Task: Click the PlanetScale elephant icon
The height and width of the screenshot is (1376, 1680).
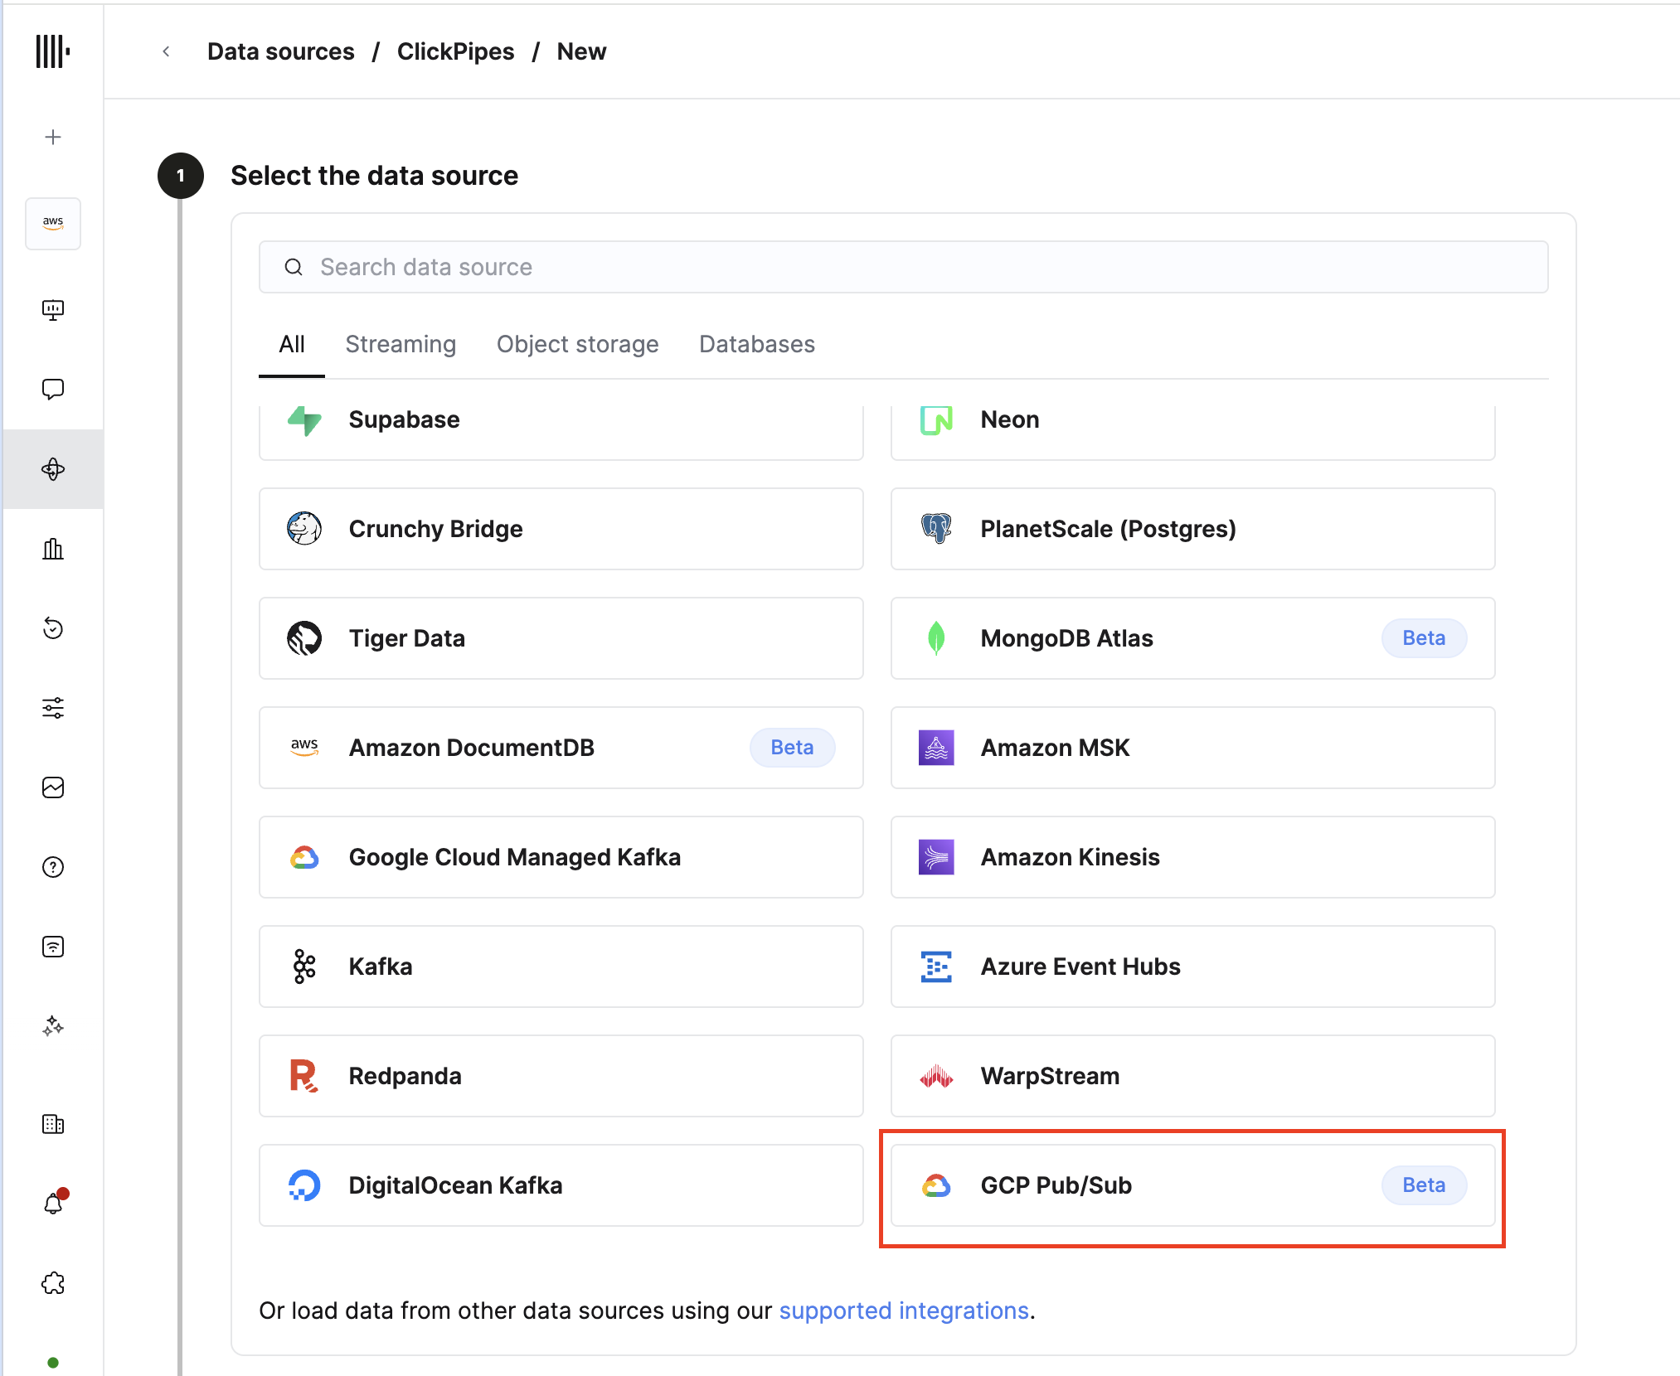Action: (936, 529)
